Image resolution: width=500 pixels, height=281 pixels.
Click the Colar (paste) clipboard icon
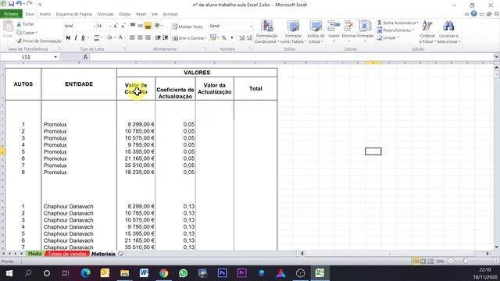8,27
